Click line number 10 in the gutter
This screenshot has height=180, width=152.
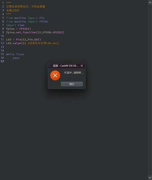coord(2,36)
